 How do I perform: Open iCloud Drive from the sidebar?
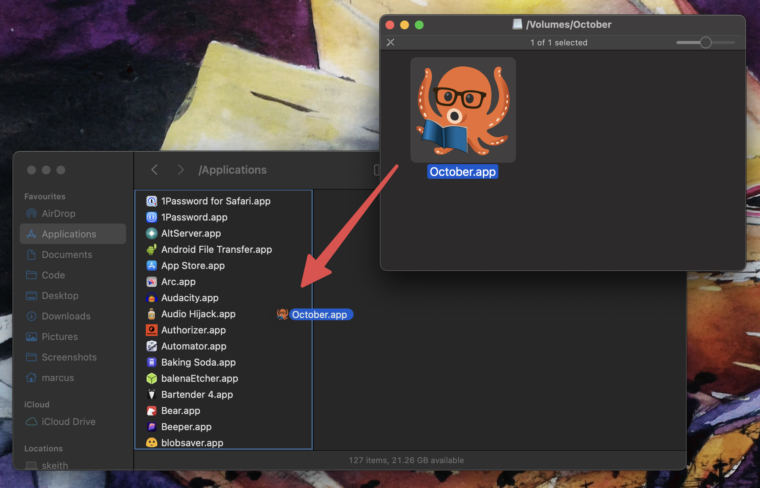[68, 422]
